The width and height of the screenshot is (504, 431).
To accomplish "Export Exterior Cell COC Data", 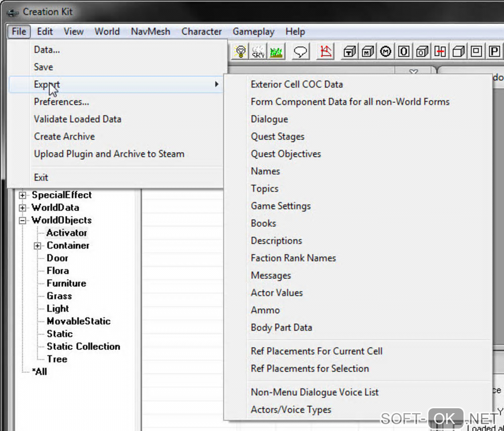I will coord(358,84).
